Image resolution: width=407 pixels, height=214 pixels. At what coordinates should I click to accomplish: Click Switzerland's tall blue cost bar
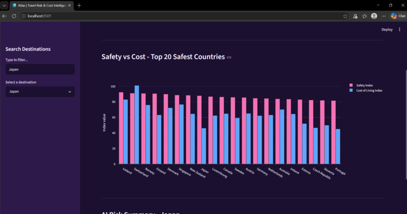(137, 125)
